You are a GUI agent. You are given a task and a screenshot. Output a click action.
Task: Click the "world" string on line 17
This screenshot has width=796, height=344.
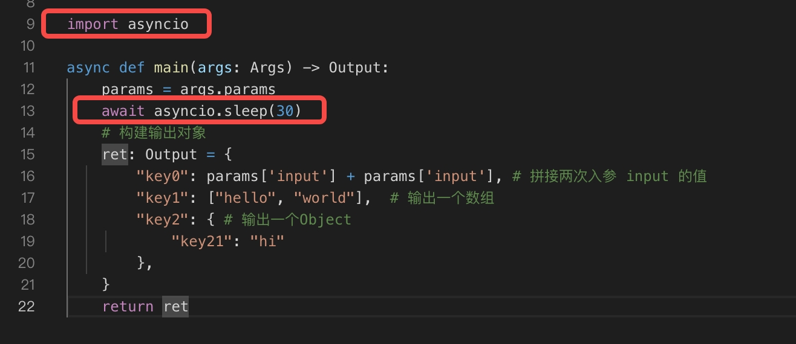(x=328, y=198)
